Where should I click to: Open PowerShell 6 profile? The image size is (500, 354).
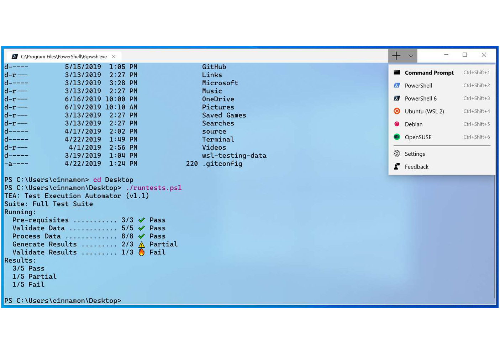442,98
